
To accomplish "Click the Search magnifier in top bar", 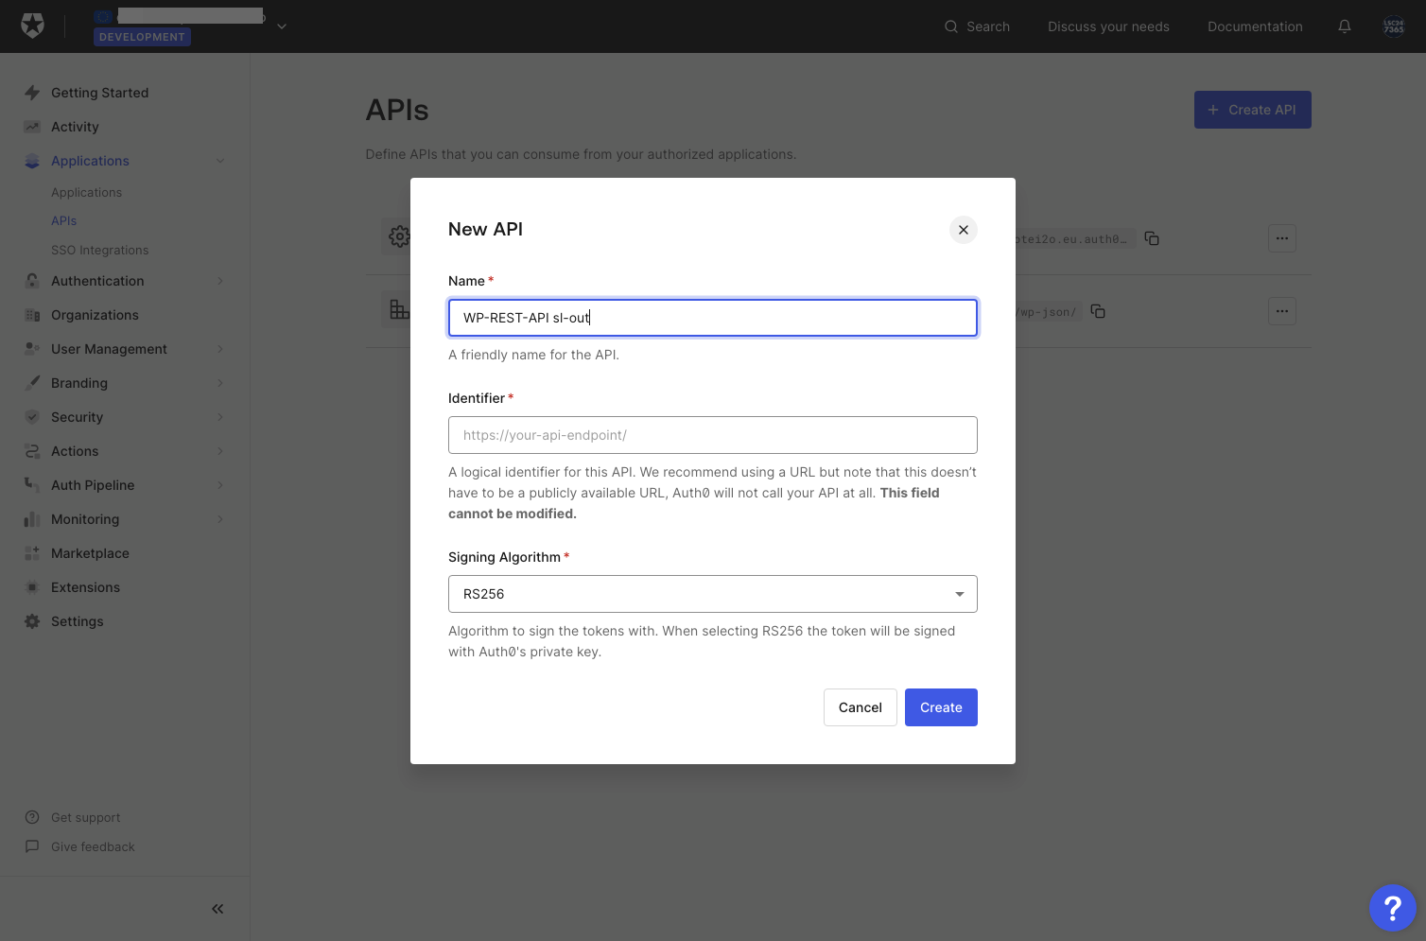I will pyautogui.click(x=951, y=26).
